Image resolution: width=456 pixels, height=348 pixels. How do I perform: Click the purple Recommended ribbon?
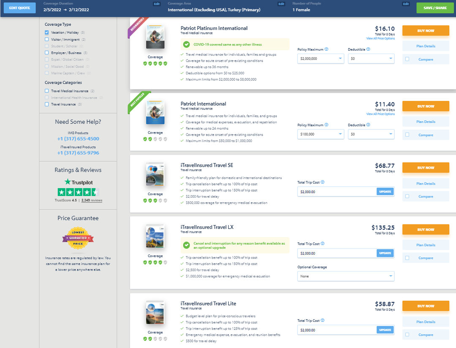click(135, 25)
